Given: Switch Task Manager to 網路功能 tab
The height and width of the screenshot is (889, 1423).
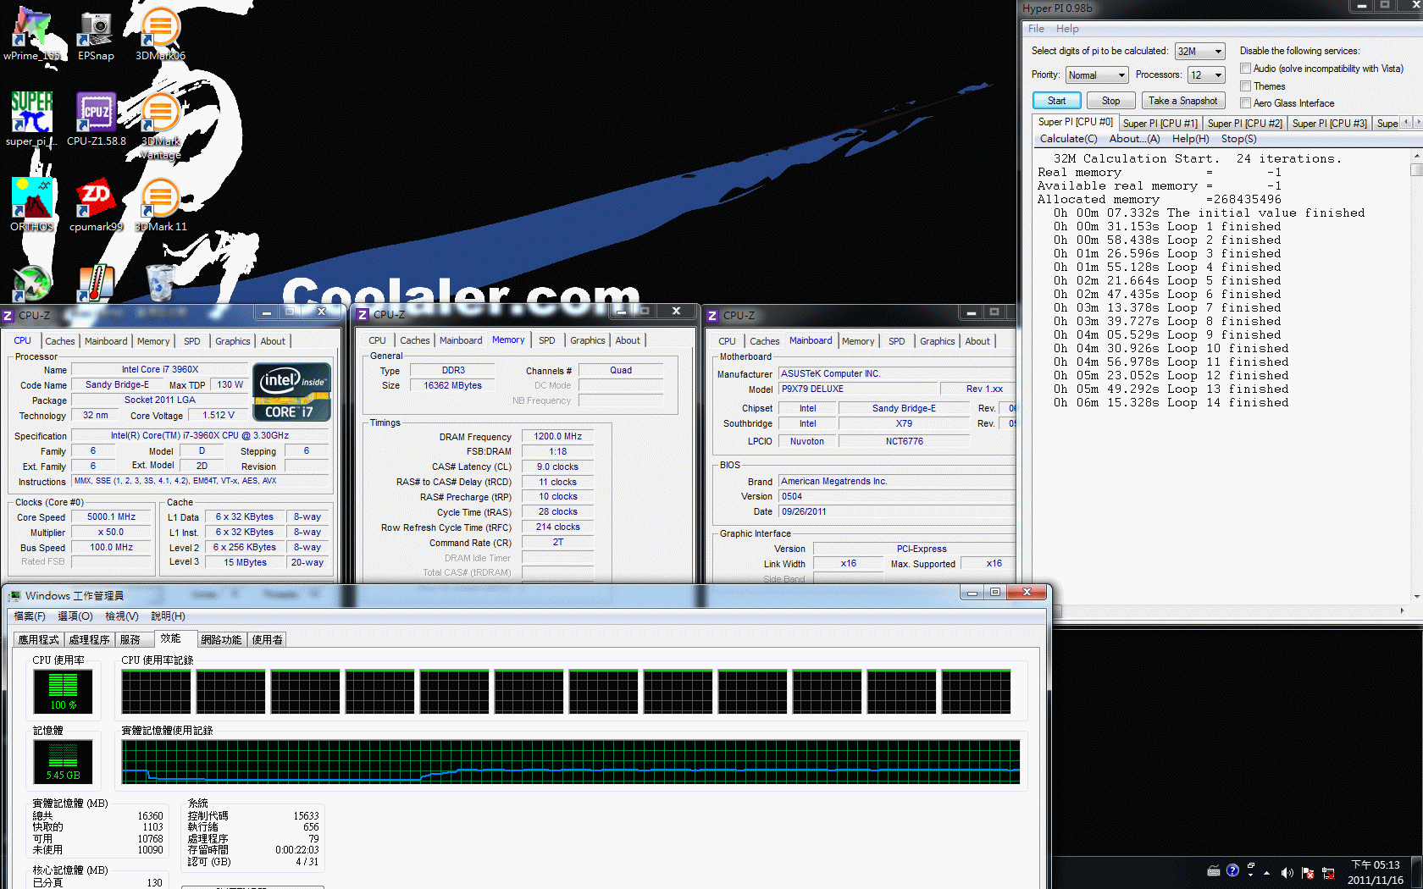Looking at the screenshot, I should point(221,640).
